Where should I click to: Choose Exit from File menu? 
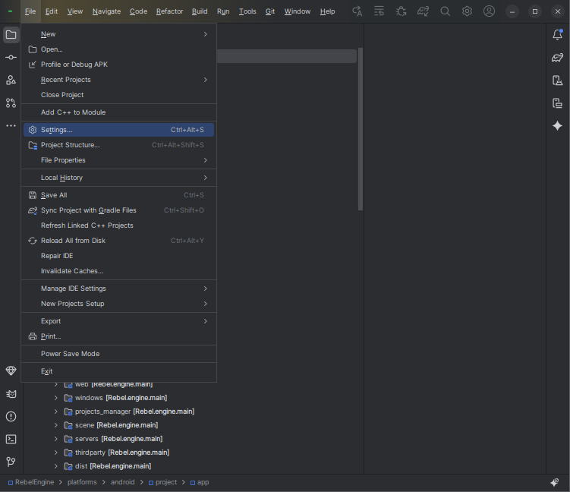(118, 371)
